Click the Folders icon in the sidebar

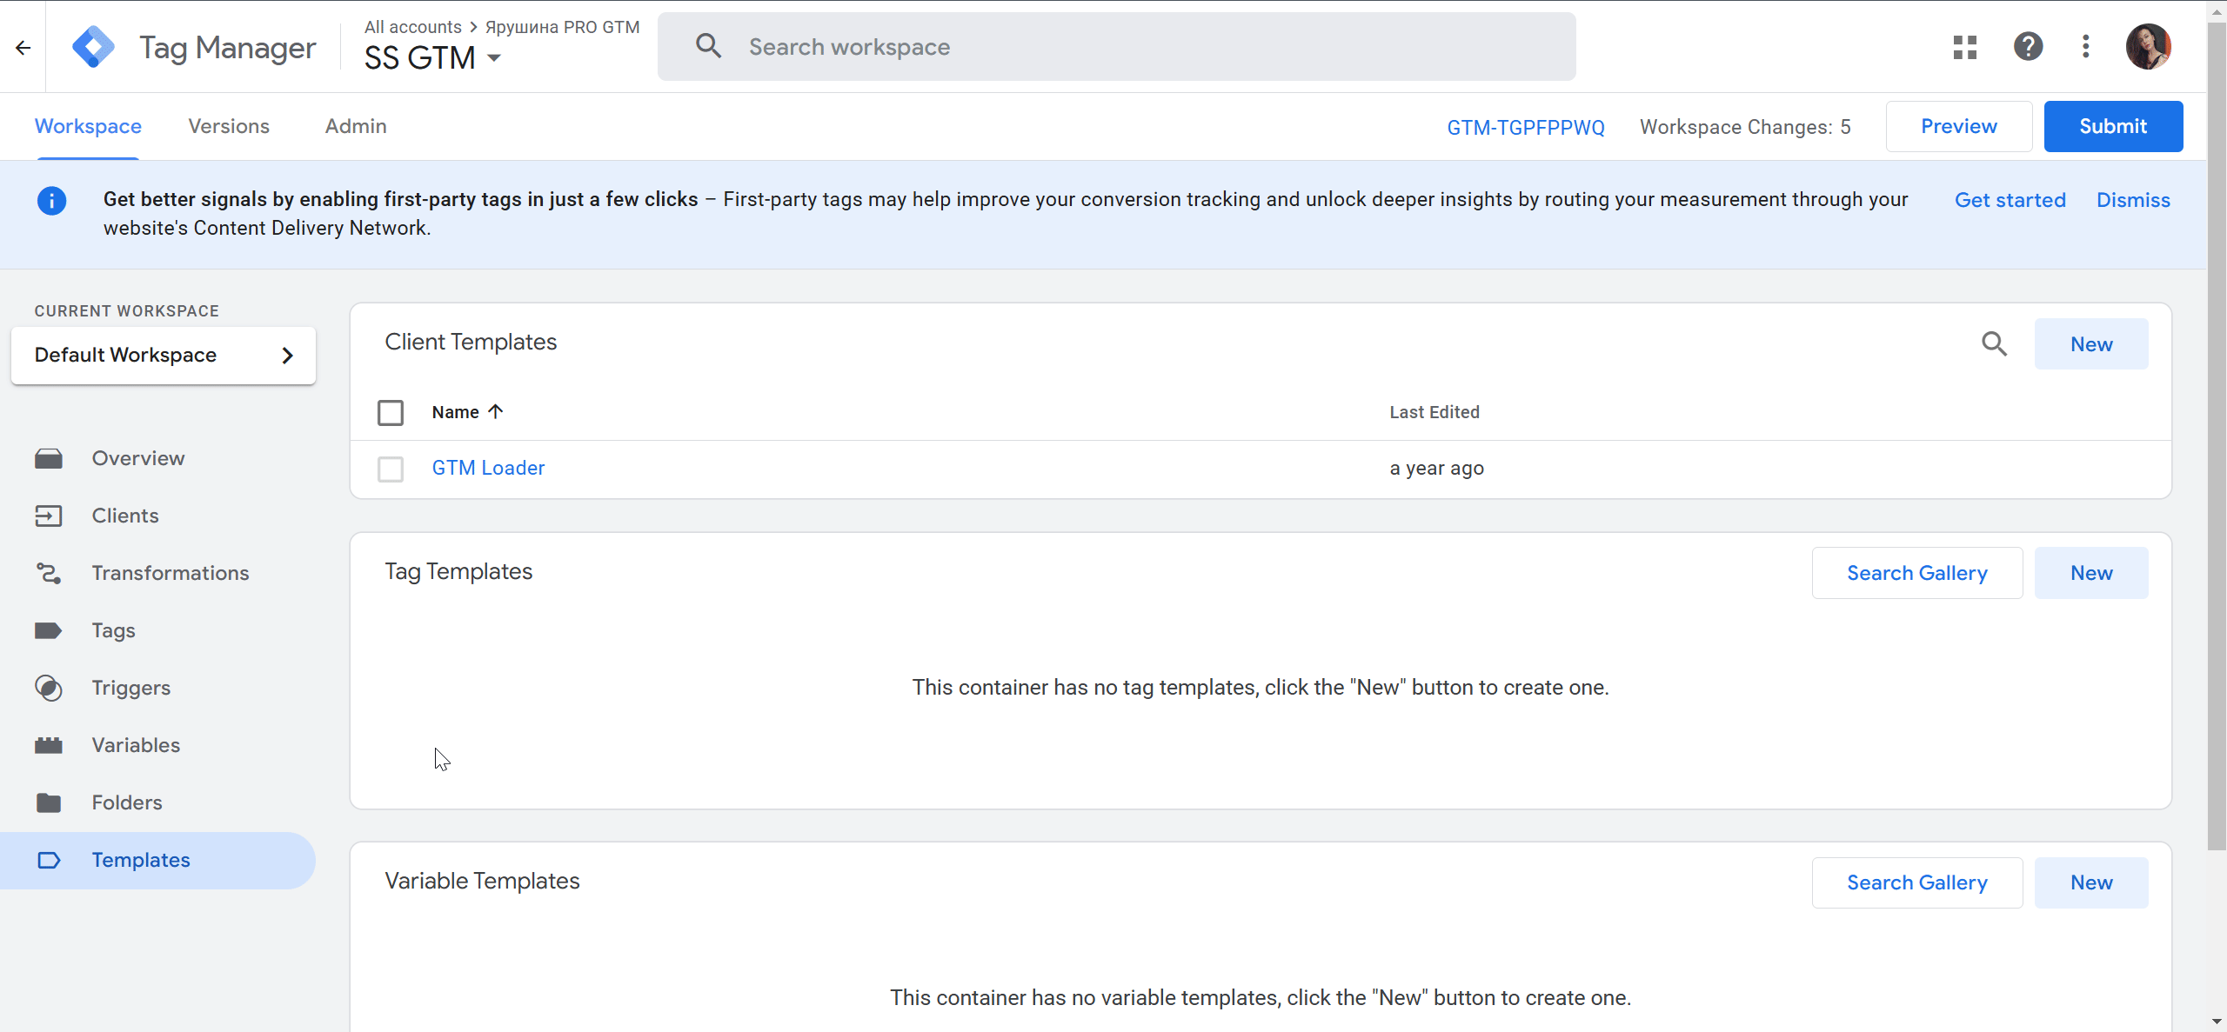coord(49,802)
